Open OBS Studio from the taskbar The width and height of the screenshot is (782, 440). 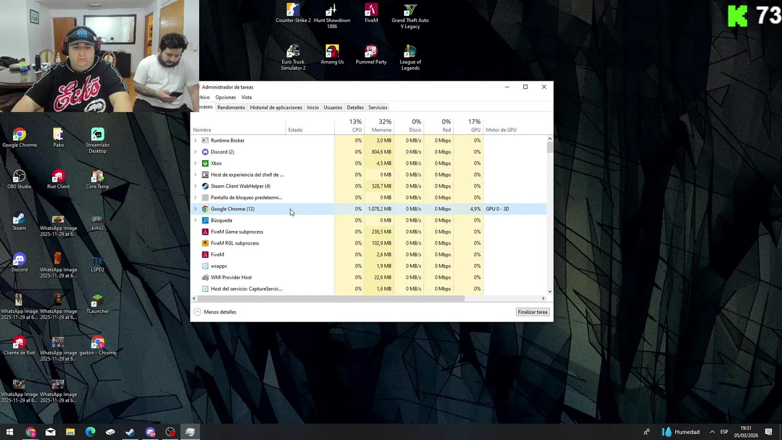[x=170, y=432]
